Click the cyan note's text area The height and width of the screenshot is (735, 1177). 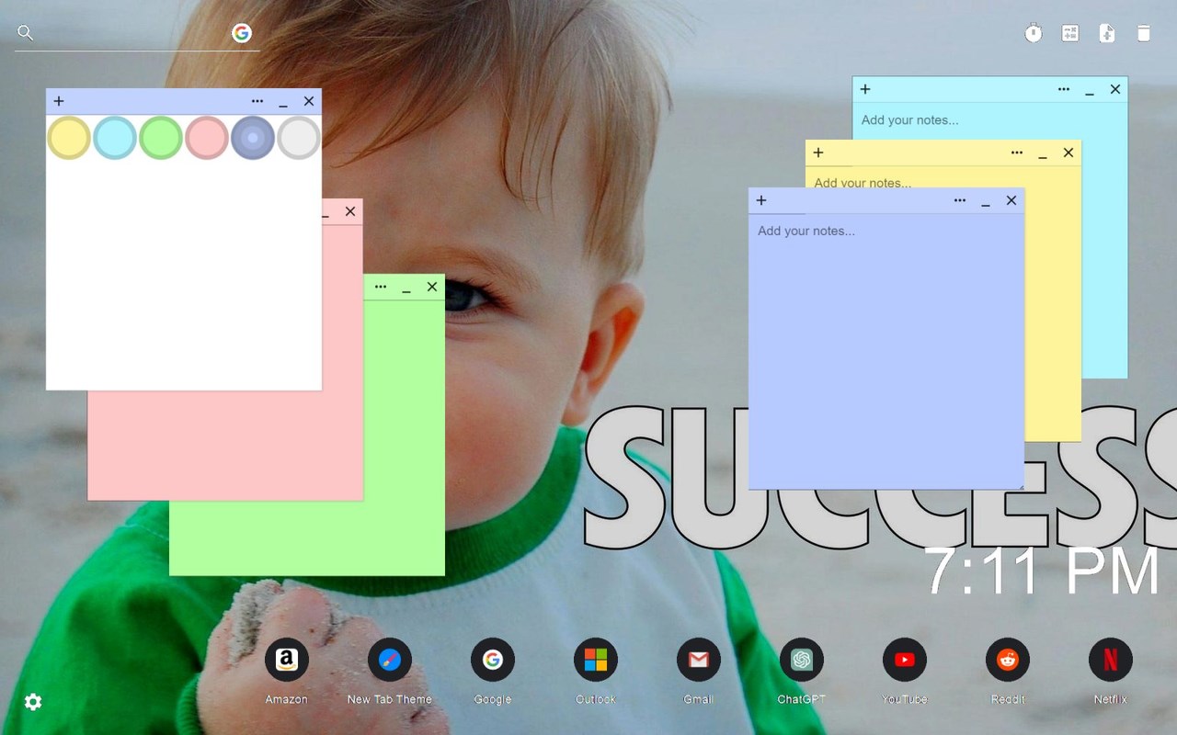[989, 120]
